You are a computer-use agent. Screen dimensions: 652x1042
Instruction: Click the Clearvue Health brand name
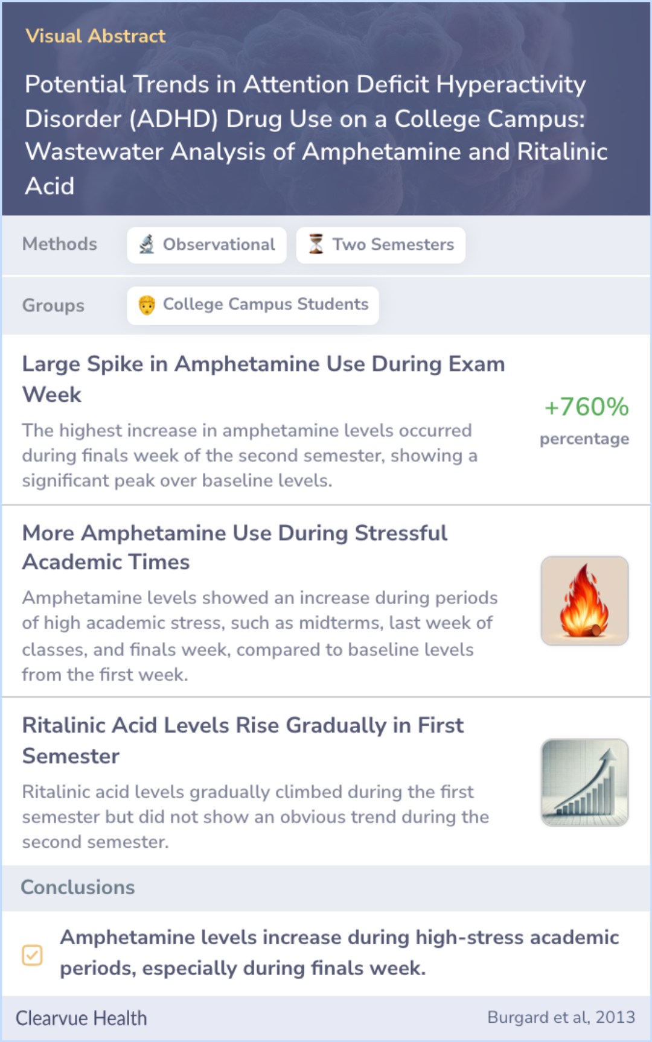pyautogui.click(x=81, y=1018)
